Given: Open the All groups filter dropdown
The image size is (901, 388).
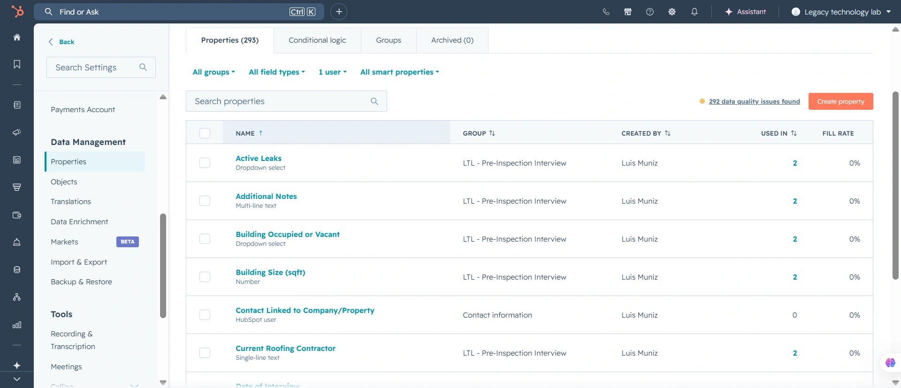Looking at the screenshot, I should point(214,72).
